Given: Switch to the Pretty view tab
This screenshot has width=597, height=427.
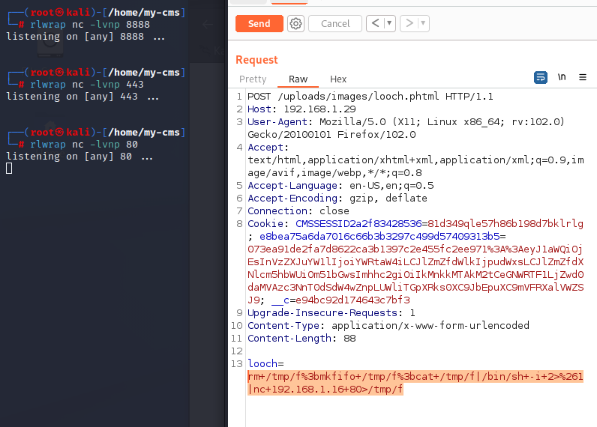Looking at the screenshot, I should click(x=253, y=79).
